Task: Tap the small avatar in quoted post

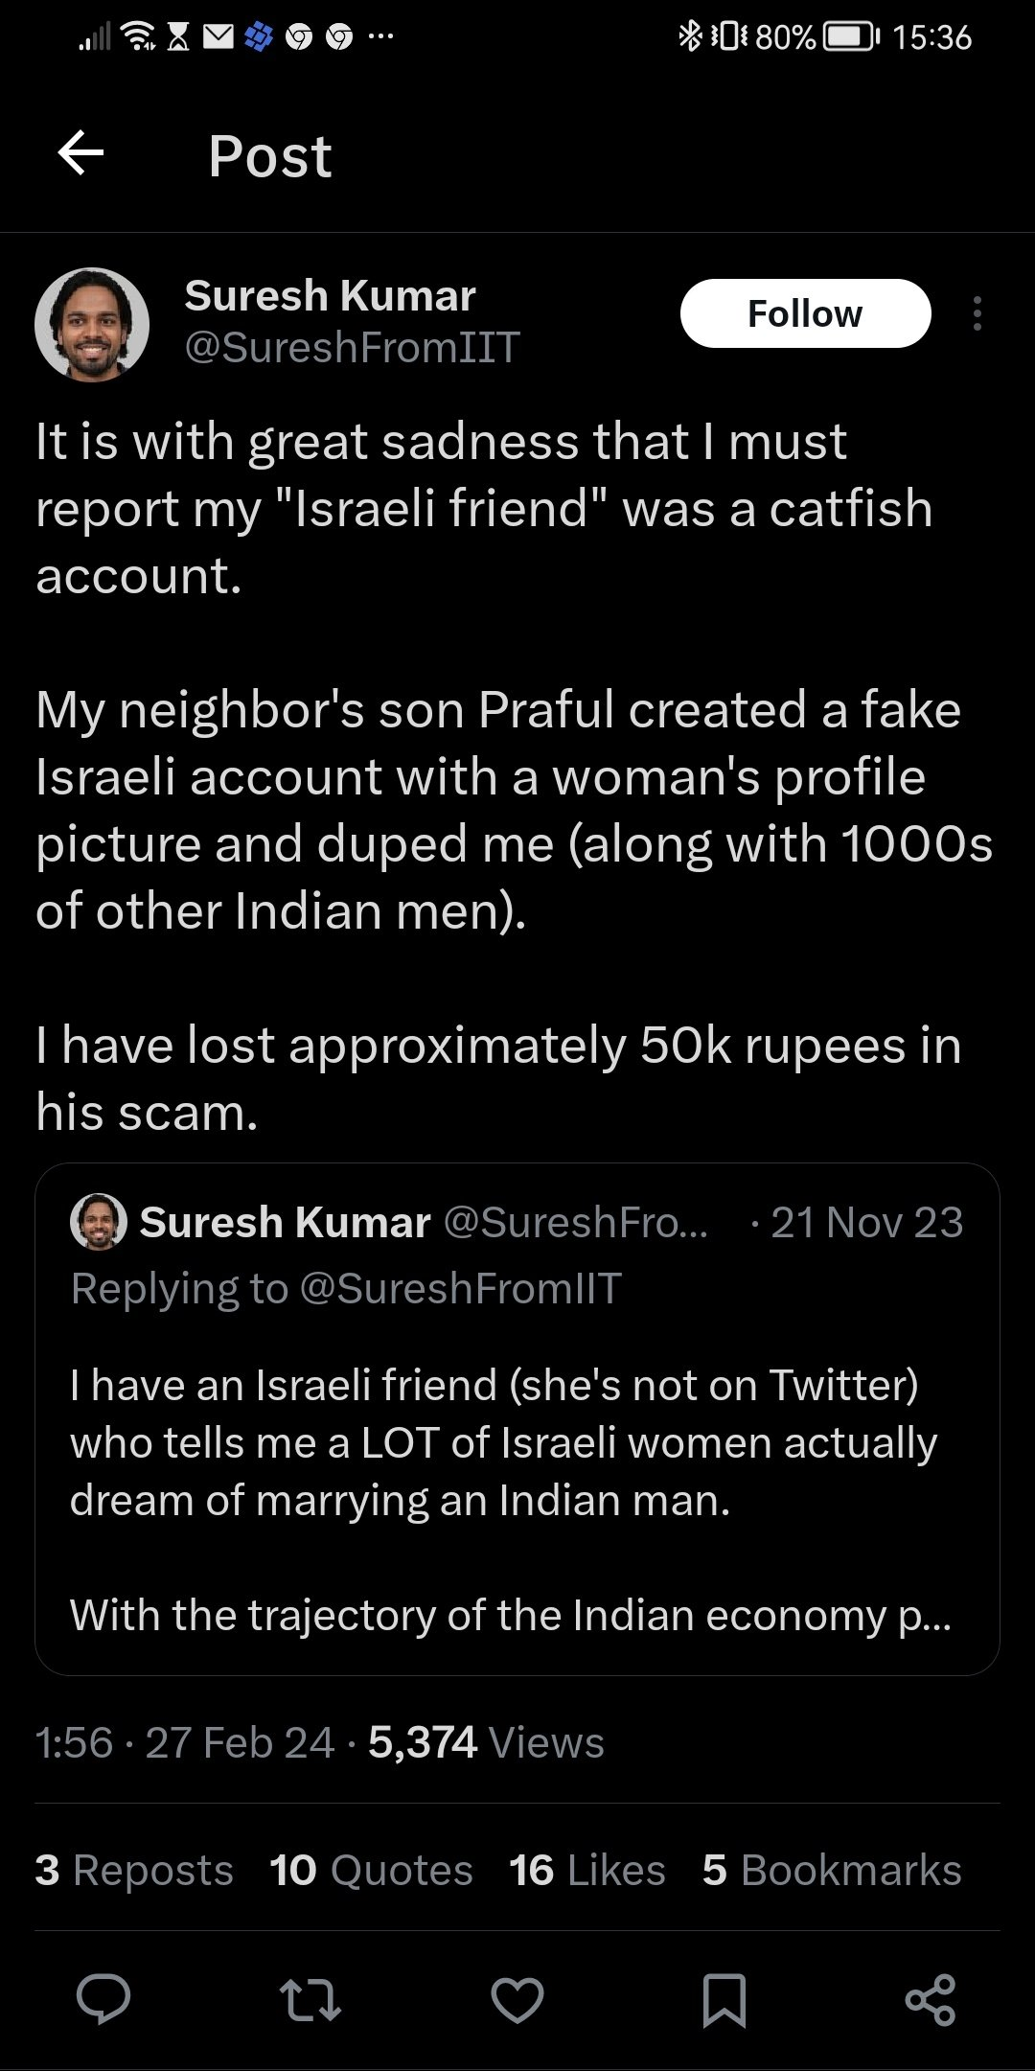Action: tap(99, 1222)
